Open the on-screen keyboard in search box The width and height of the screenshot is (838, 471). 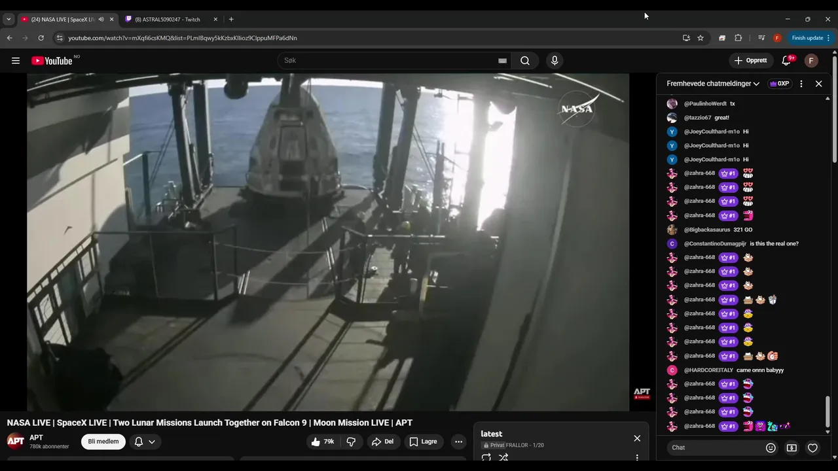point(502,61)
